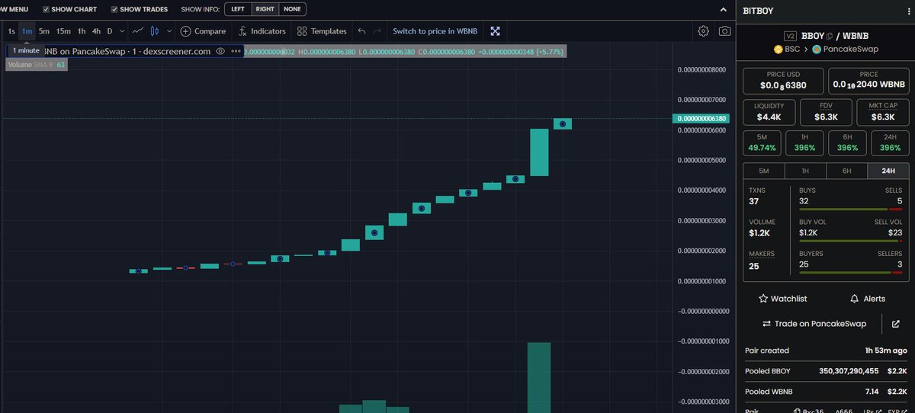Click the candlestick chart style icon
Image resolution: width=915 pixels, height=413 pixels.
click(155, 31)
